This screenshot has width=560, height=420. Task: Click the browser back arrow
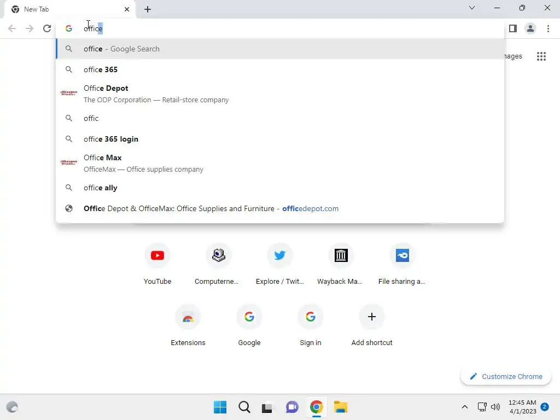tap(12, 28)
